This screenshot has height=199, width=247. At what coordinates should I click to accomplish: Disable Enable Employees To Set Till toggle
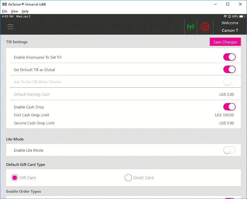click(229, 57)
